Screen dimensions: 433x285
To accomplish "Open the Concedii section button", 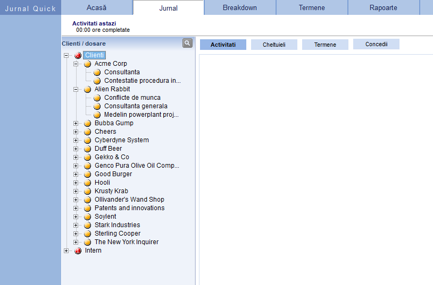I will (x=376, y=44).
